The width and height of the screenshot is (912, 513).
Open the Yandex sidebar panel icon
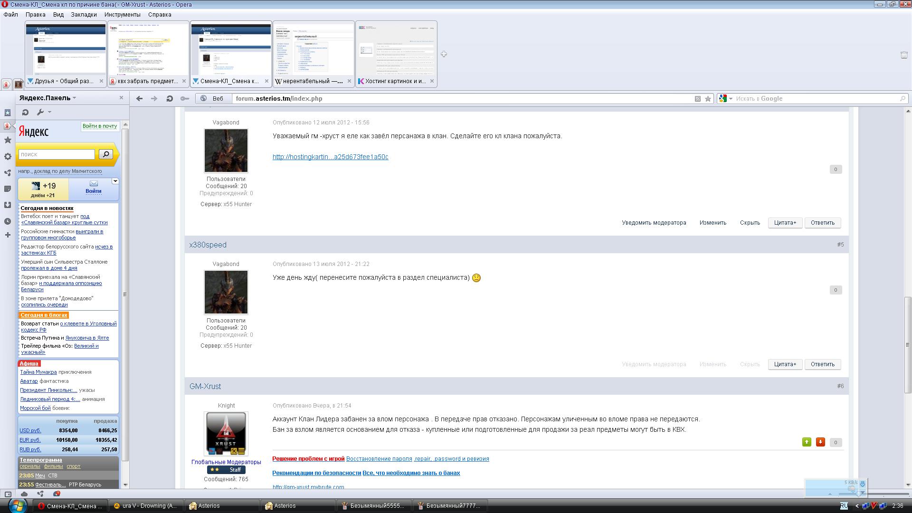[7, 126]
